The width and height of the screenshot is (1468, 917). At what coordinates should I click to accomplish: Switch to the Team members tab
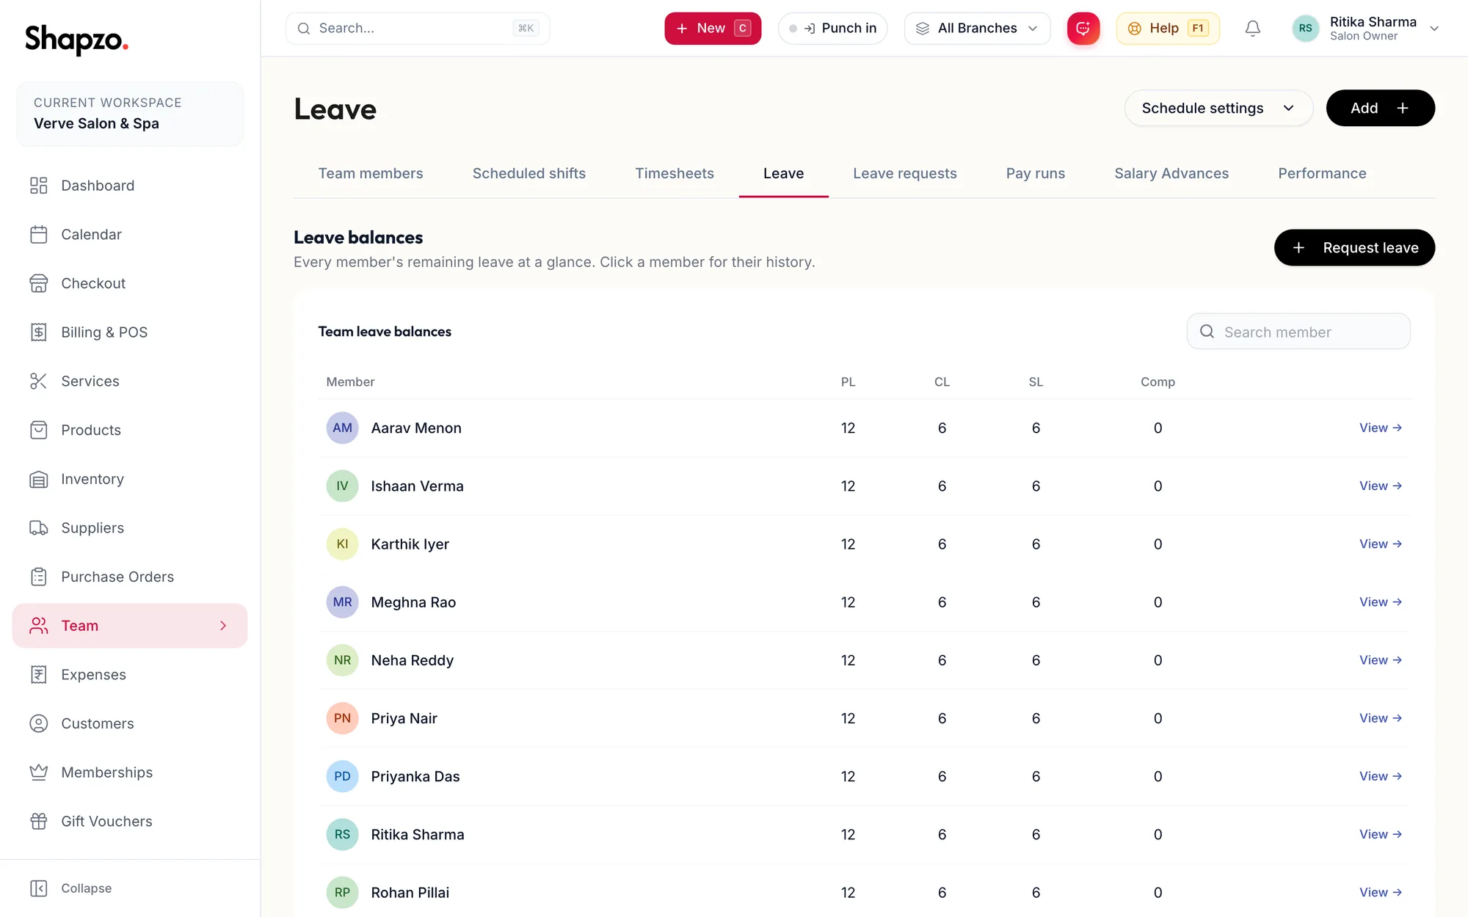[371, 173]
